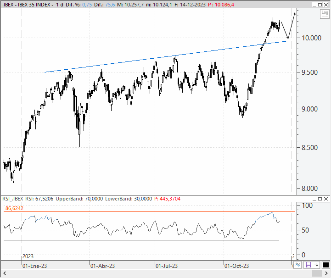The height and width of the screenshot is (278, 331).
Task: Click the horizontal scrollbar thumb
Action: click(x=317, y=273)
